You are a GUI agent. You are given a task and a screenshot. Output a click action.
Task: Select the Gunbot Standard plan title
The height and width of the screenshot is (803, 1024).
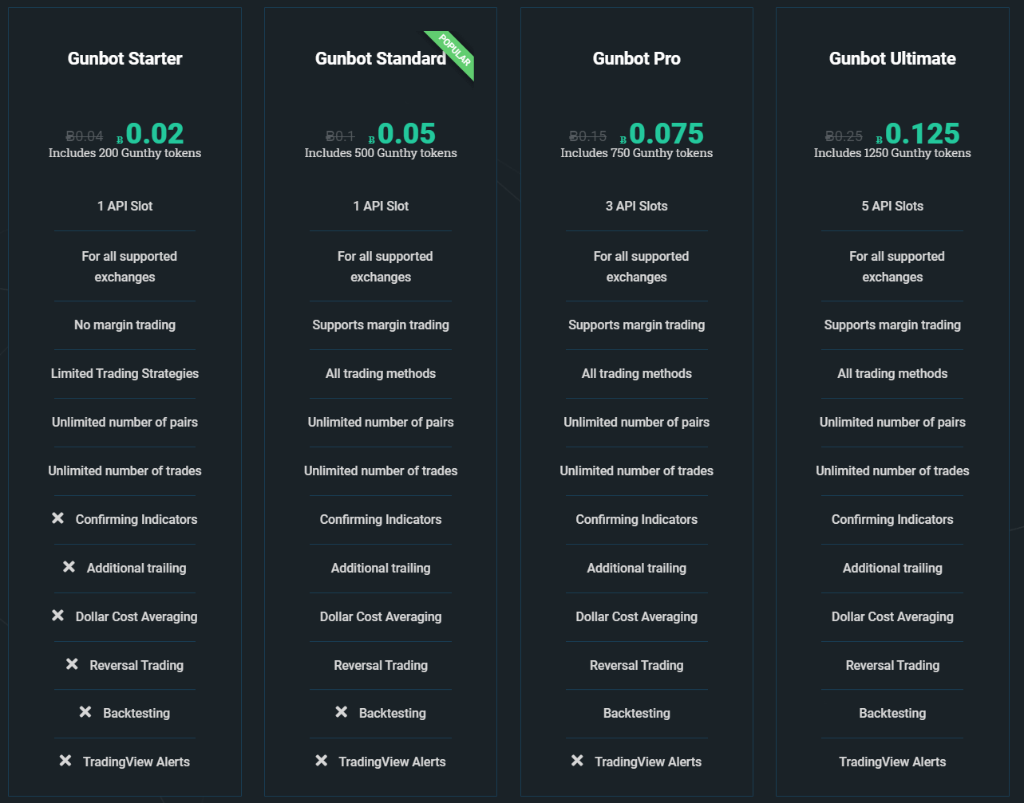(x=381, y=58)
